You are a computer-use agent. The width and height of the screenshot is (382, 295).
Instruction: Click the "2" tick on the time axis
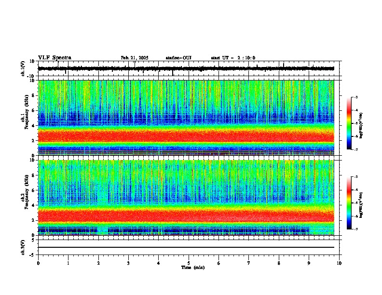pos(98,263)
